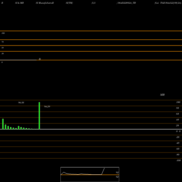182x182 pixels.
Task: Click the -60 label on MR axis
Action: [178, 149]
